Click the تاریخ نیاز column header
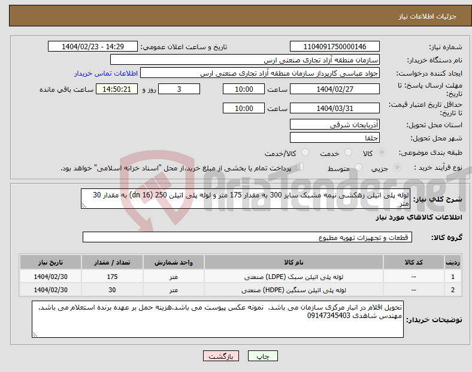This screenshot has height=372, width=472. click(50, 262)
